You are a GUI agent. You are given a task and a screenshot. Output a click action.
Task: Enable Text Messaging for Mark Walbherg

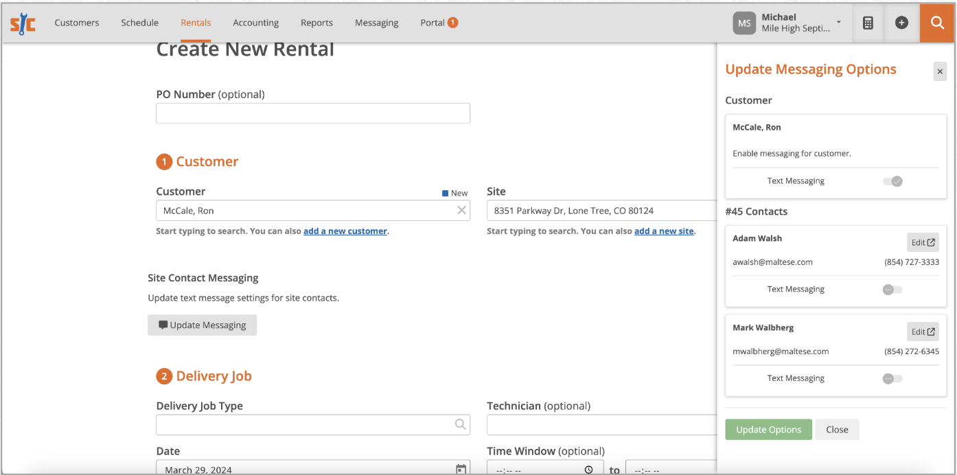tap(892, 379)
